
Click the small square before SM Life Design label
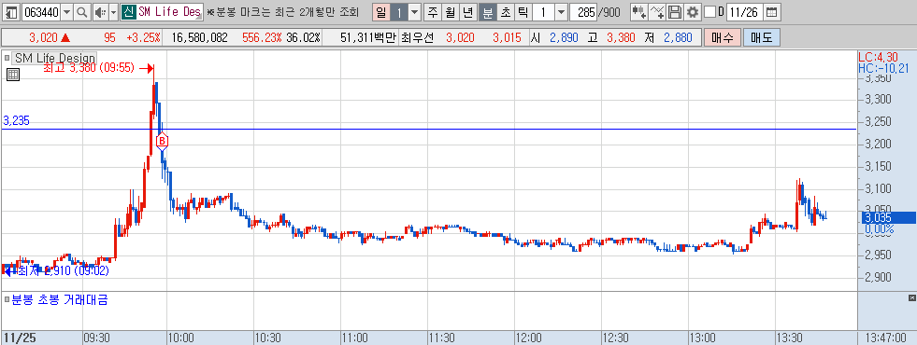pos(7,58)
